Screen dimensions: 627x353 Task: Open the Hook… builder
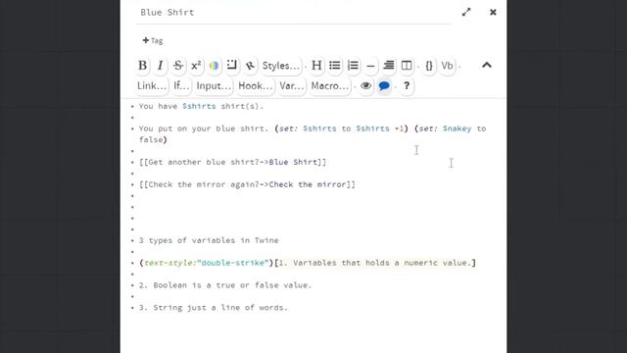coord(255,85)
